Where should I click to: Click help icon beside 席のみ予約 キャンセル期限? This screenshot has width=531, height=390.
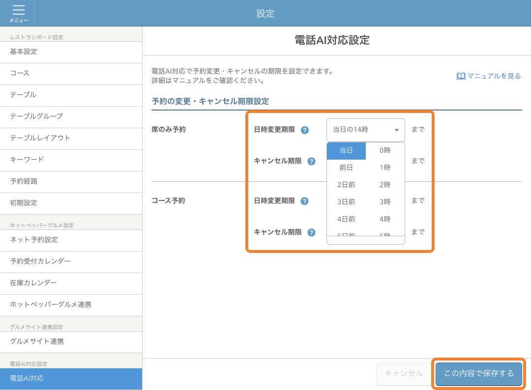point(312,161)
